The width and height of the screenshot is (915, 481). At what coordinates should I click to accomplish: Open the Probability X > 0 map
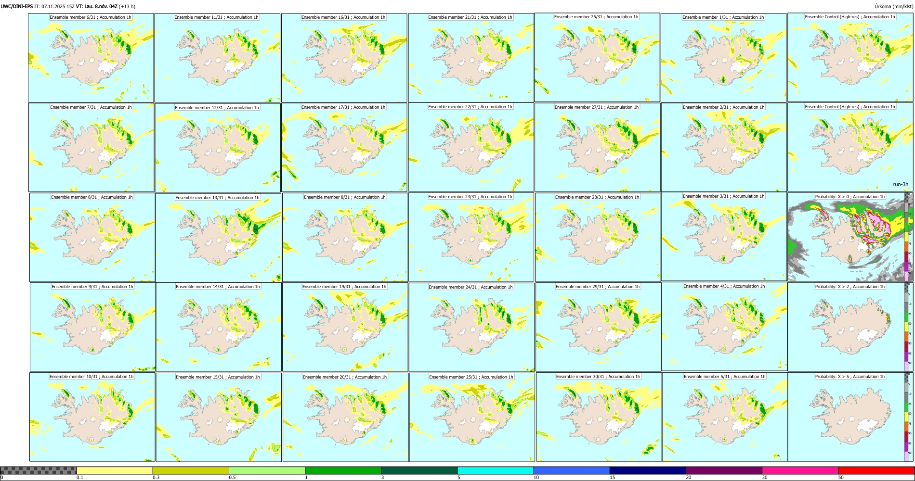pyautogui.click(x=850, y=237)
